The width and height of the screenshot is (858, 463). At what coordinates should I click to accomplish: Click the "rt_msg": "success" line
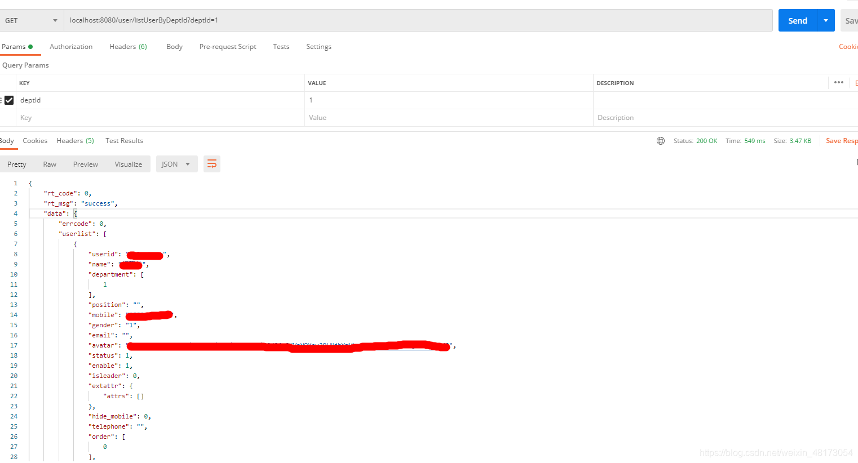click(x=81, y=203)
